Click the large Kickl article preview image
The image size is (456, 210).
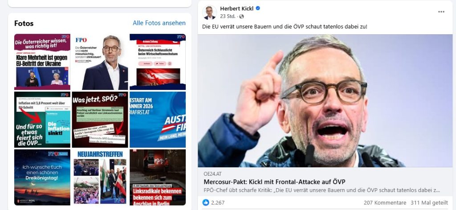pos(325,101)
